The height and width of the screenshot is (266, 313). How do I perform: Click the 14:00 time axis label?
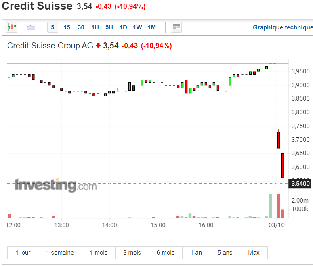tap(109, 225)
